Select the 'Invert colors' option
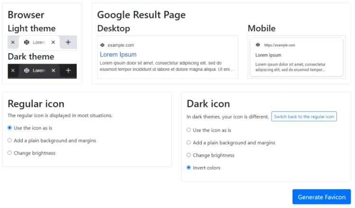 (x=188, y=167)
